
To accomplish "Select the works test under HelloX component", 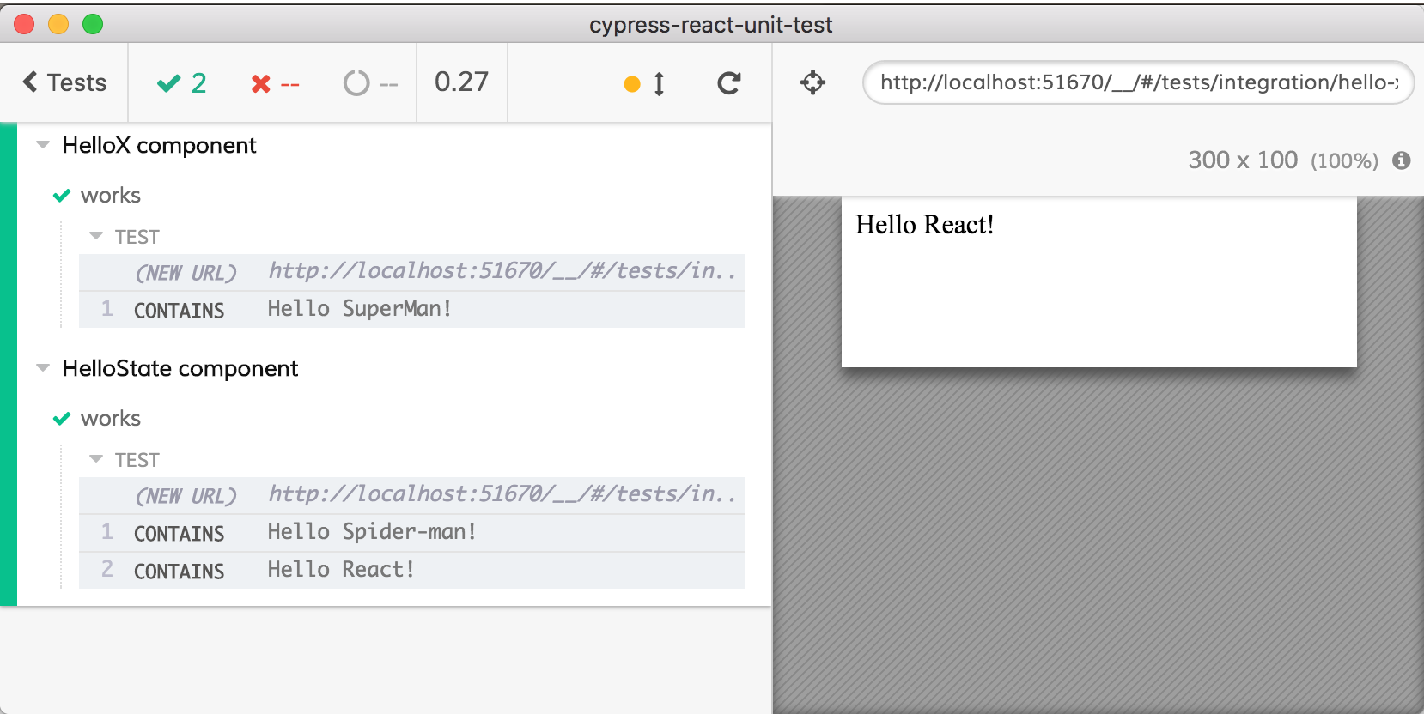I will click(x=111, y=196).
